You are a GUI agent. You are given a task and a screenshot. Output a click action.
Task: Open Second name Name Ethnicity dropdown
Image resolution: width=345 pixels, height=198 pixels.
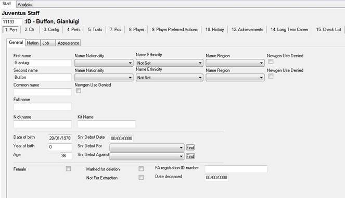pyautogui.click(x=170, y=78)
